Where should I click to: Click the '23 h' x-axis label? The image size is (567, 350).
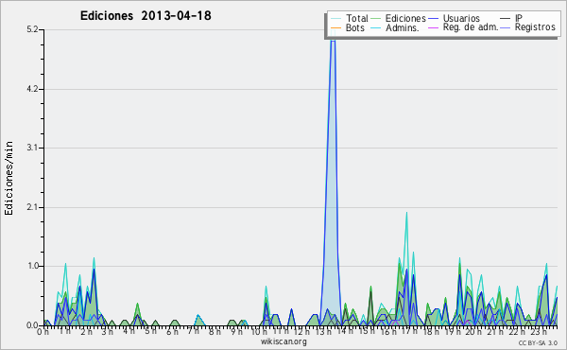[538, 332]
